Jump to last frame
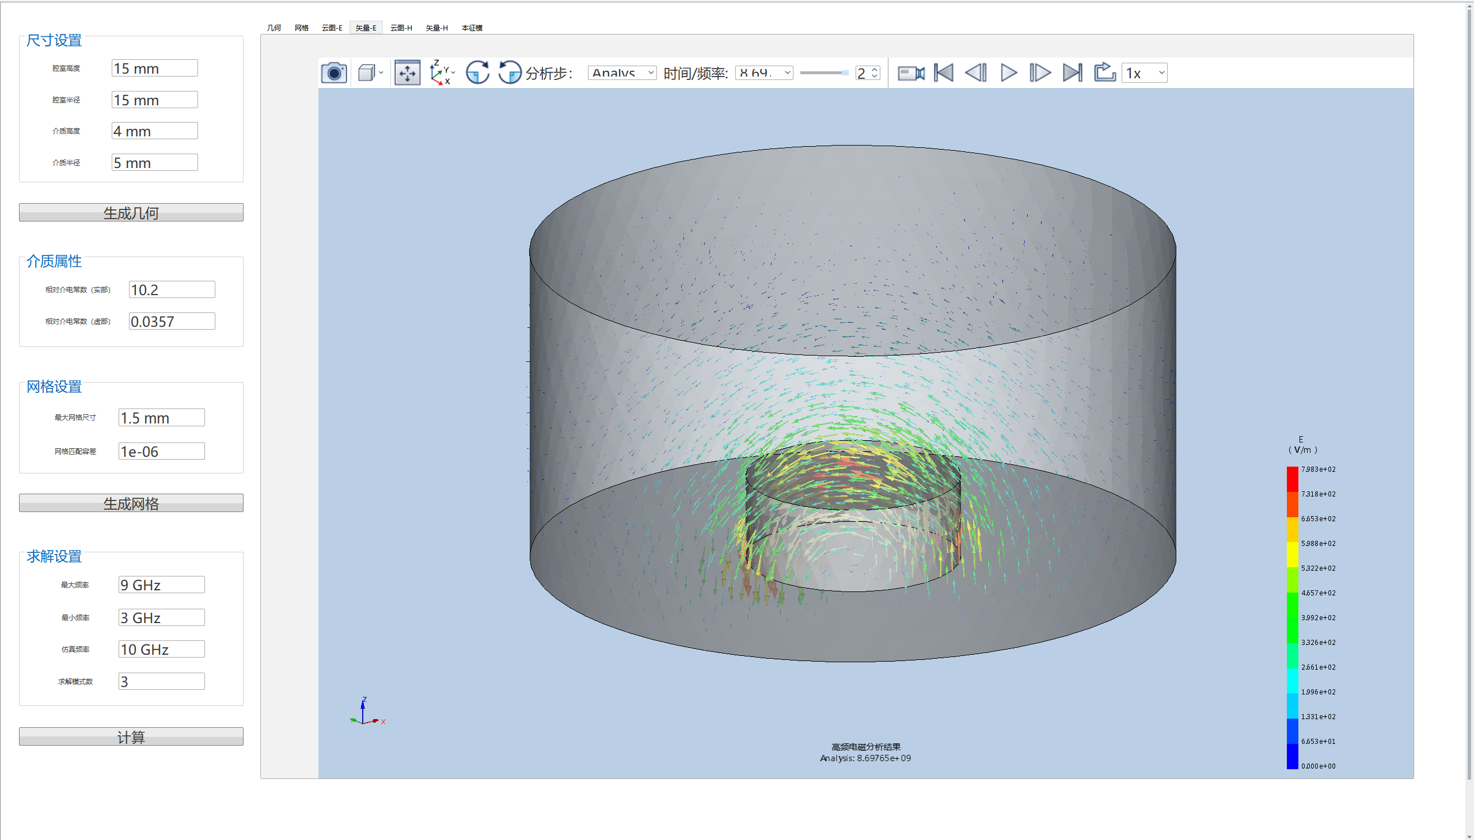Viewport: 1474px width, 840px height. 1072,72
